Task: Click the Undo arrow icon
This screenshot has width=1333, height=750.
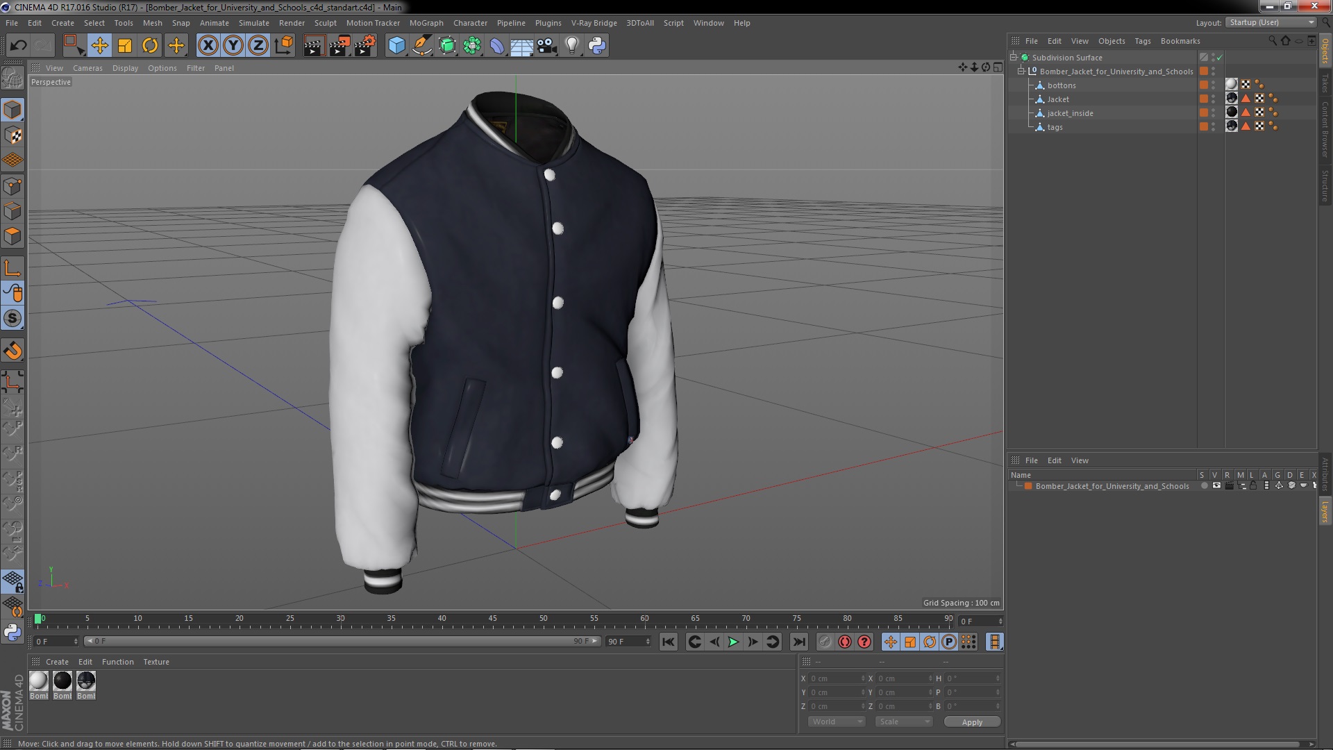Action: point(18,46)
